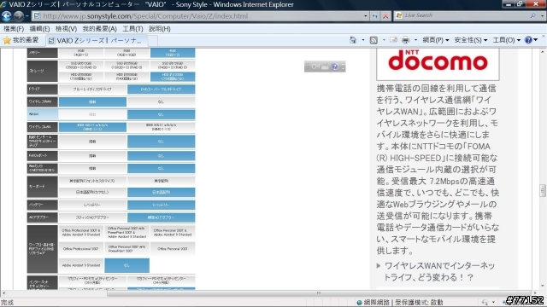Click the vertical scrollbar down arrow

543,287
